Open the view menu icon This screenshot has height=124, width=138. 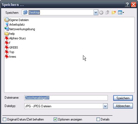pos(120,12)
